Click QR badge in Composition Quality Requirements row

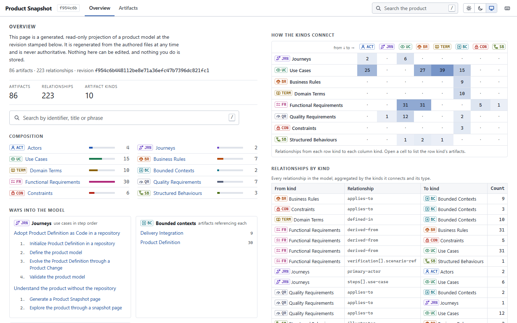(x=144, y=182)
